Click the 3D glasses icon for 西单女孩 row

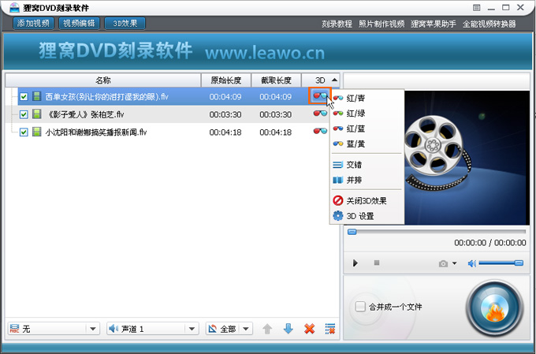coord(320,96)
